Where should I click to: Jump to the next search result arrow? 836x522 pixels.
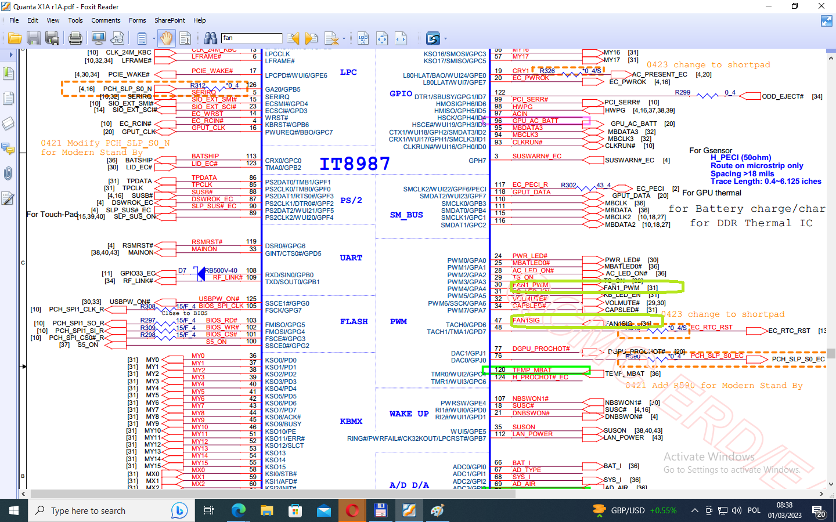(x=312, y=39)
